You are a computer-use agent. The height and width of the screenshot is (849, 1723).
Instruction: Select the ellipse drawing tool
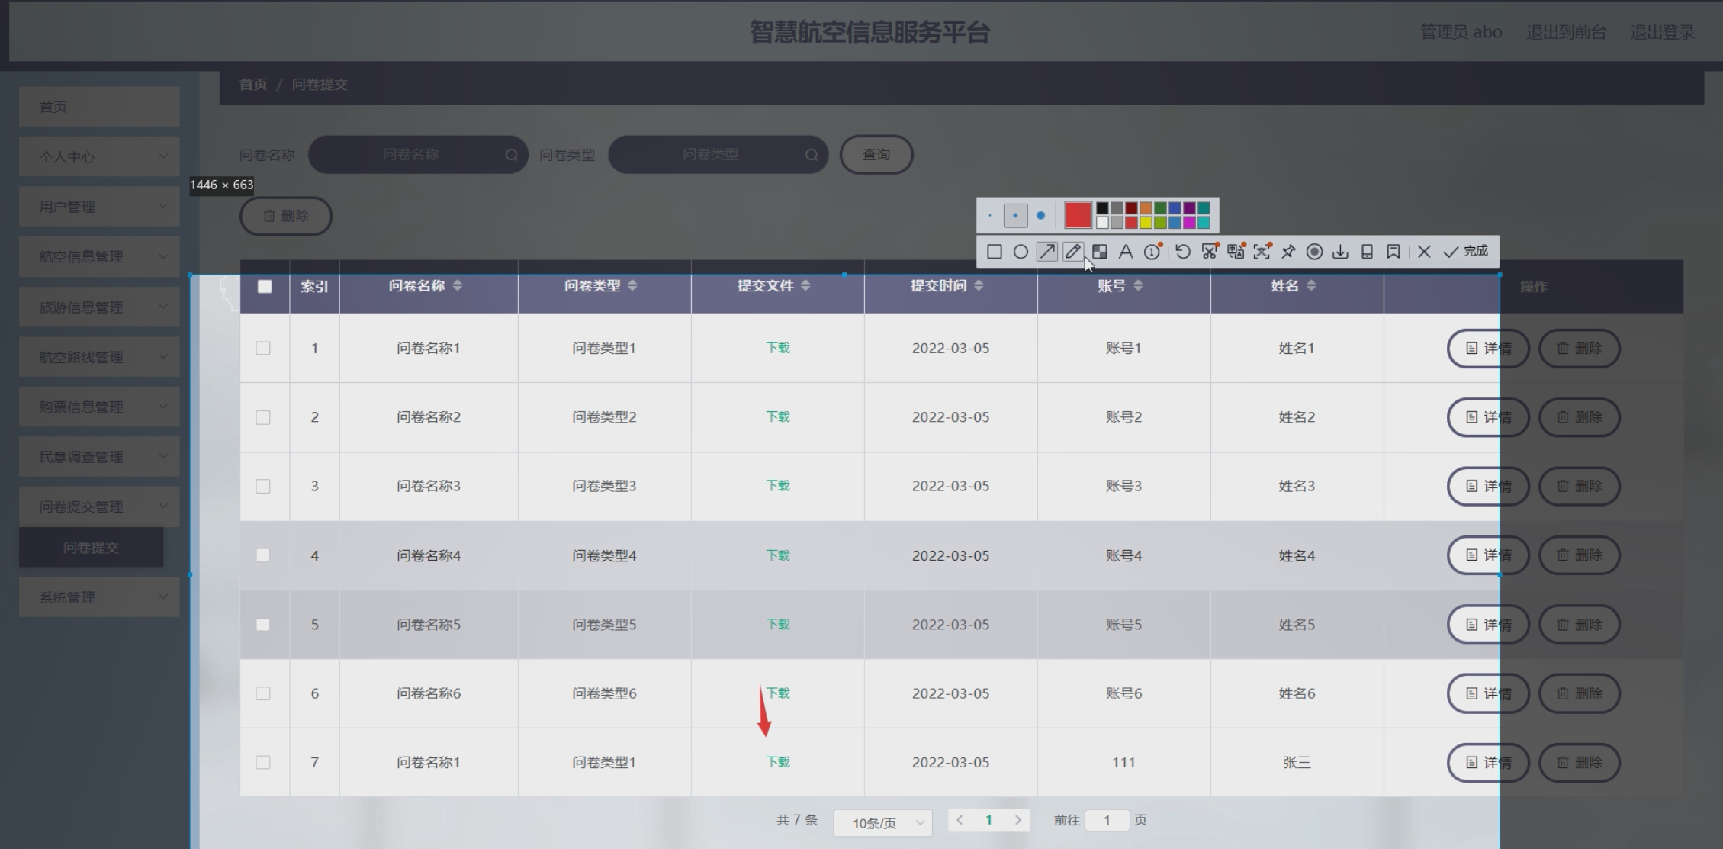tap(1021, 252)
